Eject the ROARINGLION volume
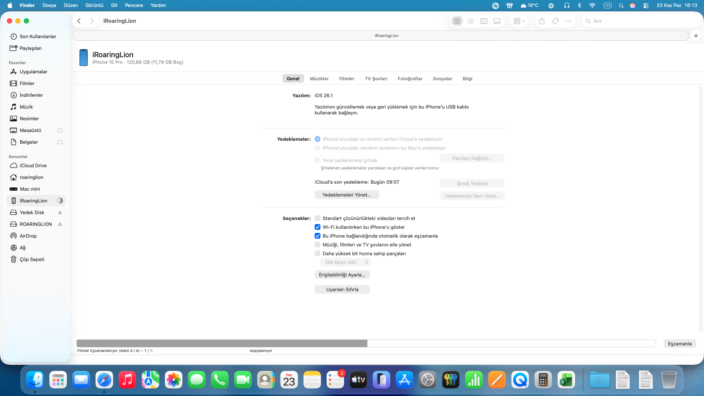 tap(60, 224)
